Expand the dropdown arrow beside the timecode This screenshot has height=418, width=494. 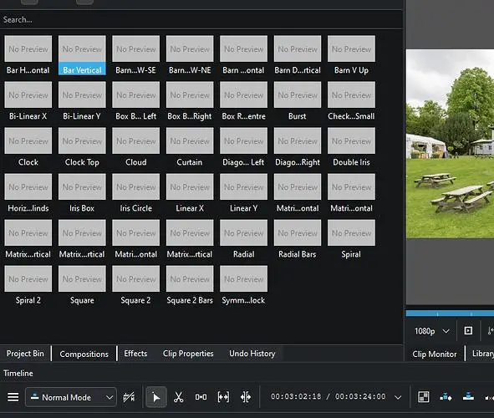coord(398,397)
